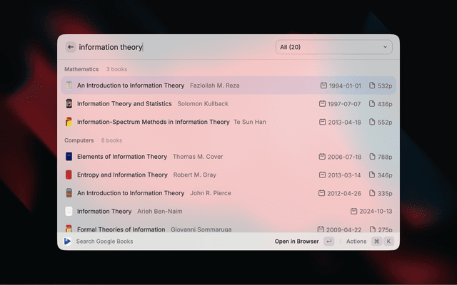The width and height of the screenshot is (457, 285).
Task: Open the All (20) category dropdown
Action: click(x=333, y=47)
